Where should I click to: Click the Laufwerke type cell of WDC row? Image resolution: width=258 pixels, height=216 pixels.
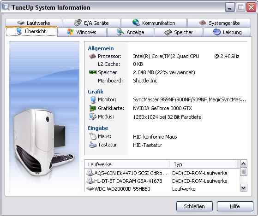(184, 189)
